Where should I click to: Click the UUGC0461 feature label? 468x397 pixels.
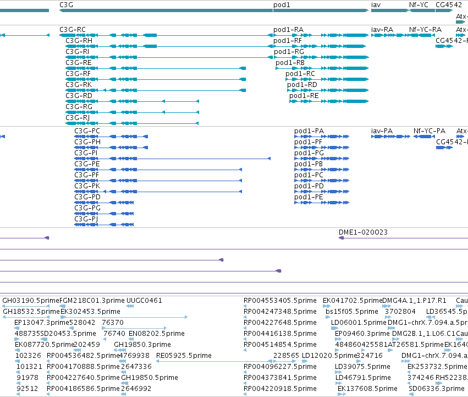coord(144,301)
